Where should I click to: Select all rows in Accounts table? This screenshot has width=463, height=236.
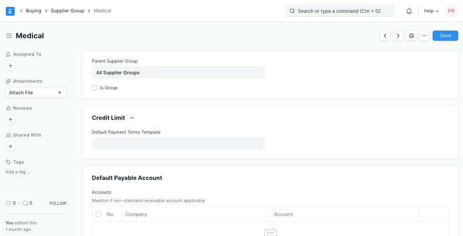tap(98, 214)
